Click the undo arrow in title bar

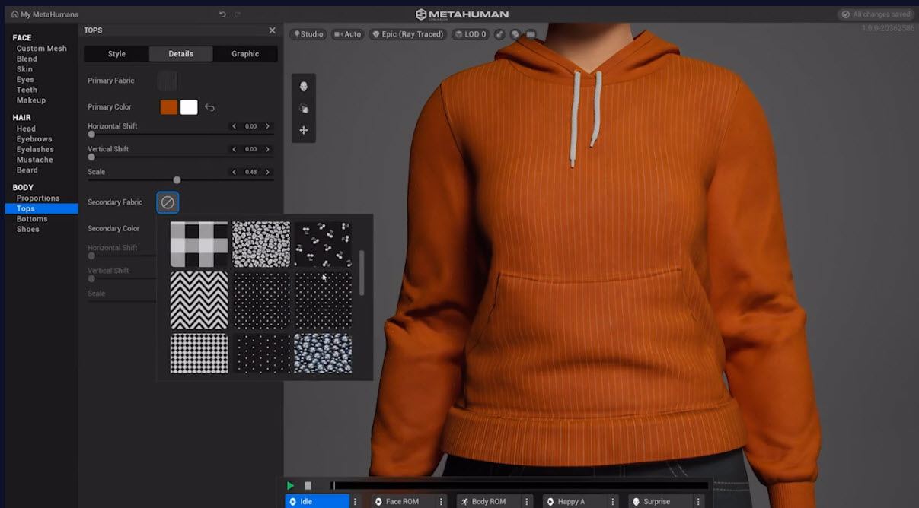pyautogui.click(x=222, y=14)
